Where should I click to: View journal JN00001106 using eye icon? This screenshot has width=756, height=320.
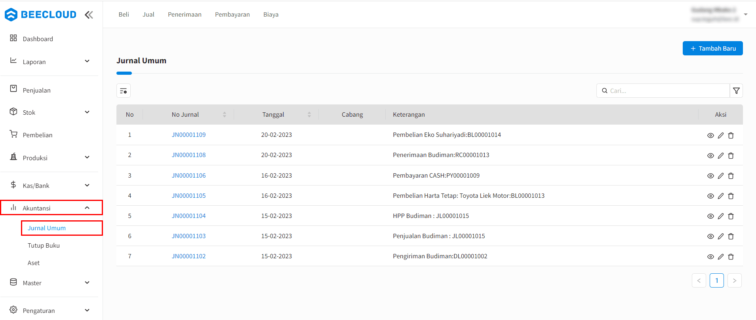pos(710,176)
